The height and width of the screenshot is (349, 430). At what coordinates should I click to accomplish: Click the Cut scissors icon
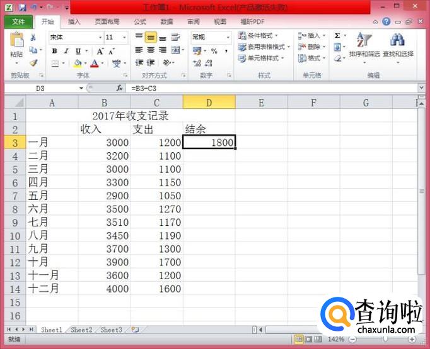[33, 37]
